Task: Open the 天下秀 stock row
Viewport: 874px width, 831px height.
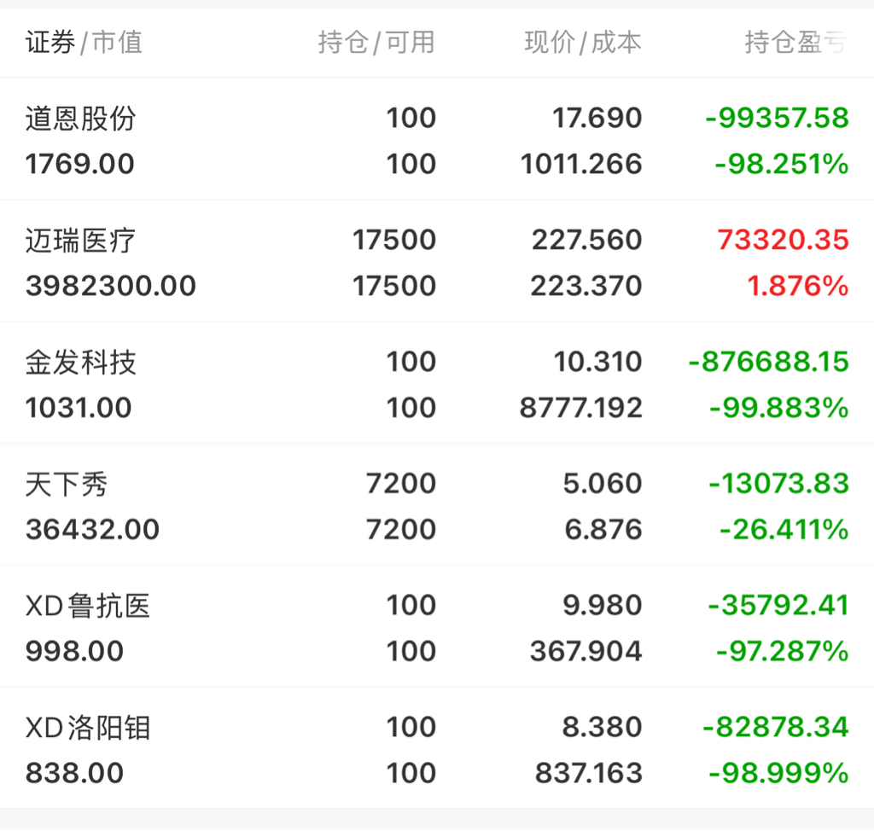Action: [437, 504]
